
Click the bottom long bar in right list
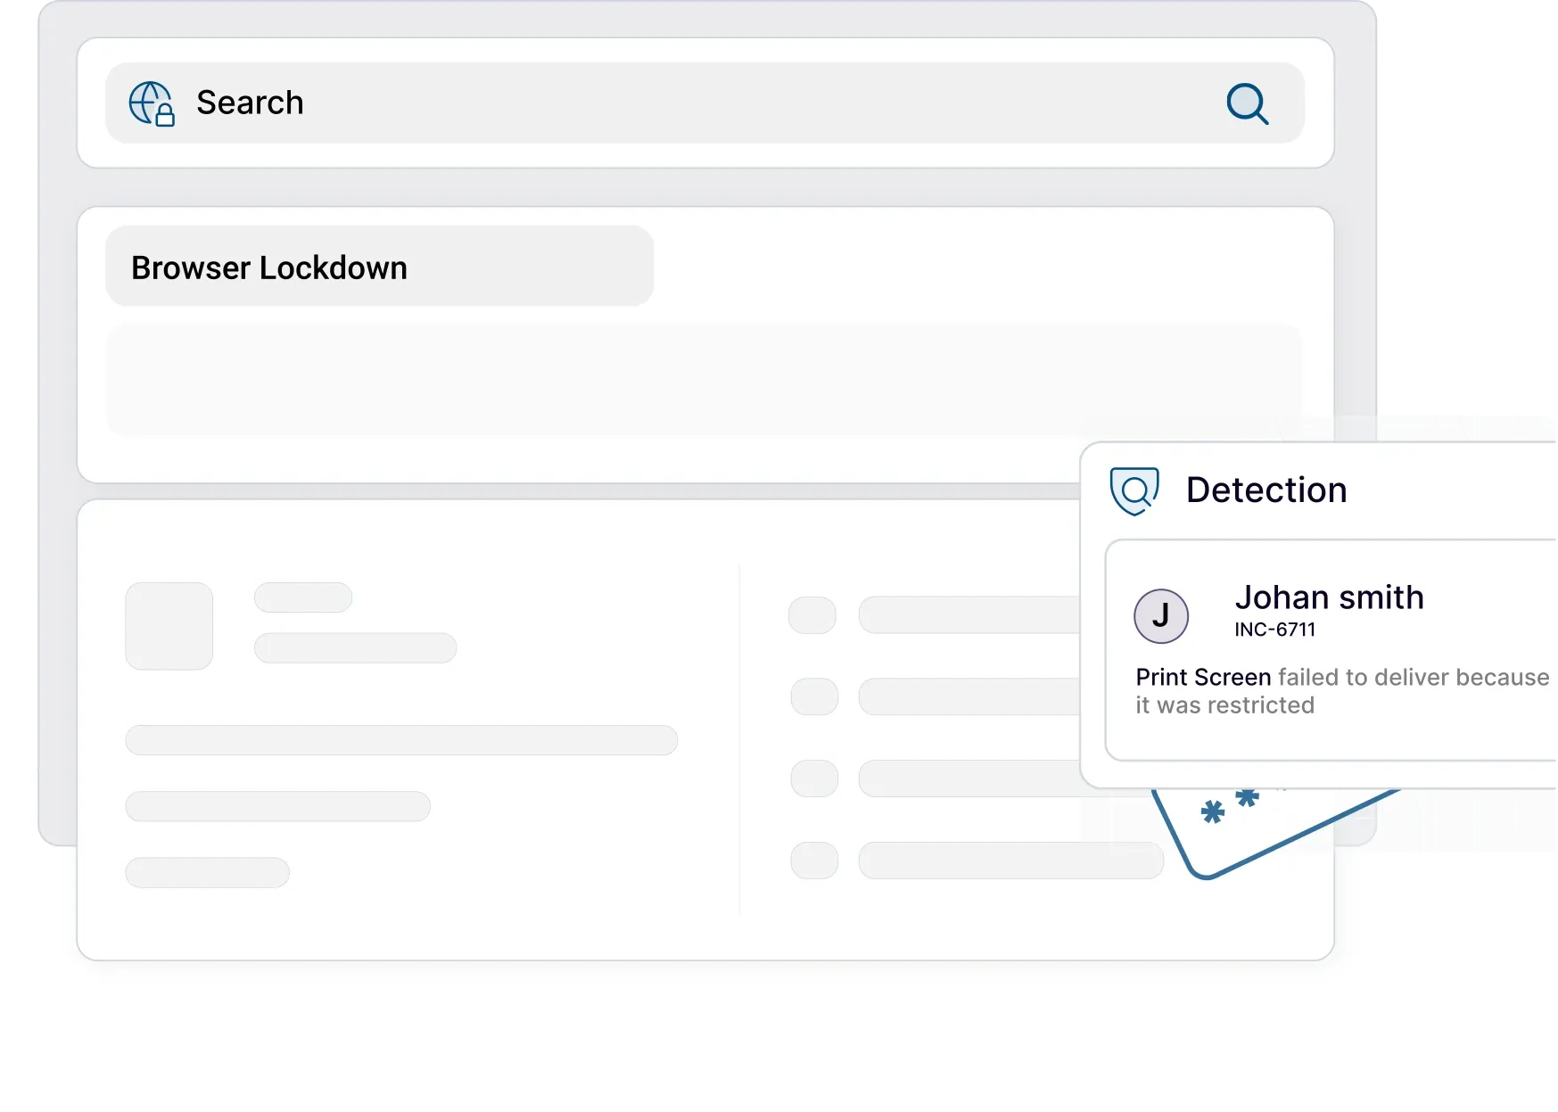point(1011,861)
